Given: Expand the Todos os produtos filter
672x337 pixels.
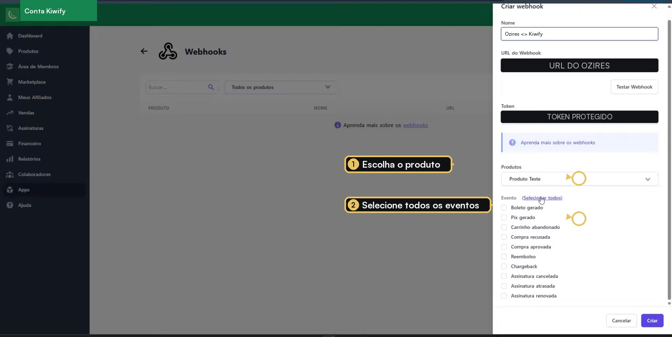Looking at the screenshot, I should point(280,87).
